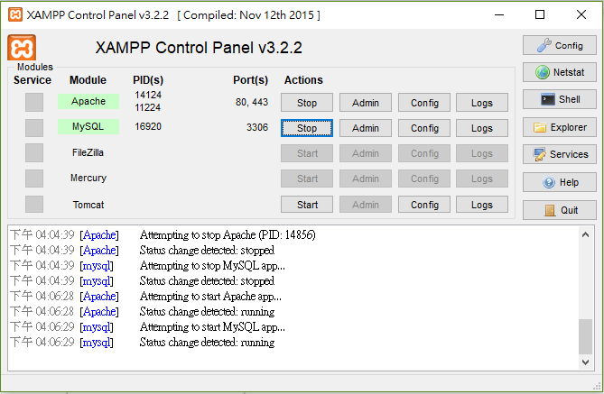Click MySQL port 3306

(x=257, y=127)
